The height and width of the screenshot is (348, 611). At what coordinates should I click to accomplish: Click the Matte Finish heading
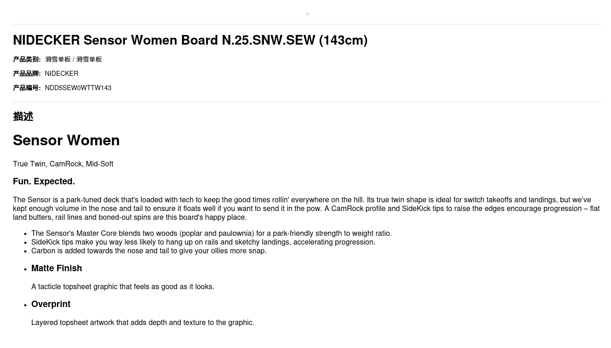coord(57,268)
